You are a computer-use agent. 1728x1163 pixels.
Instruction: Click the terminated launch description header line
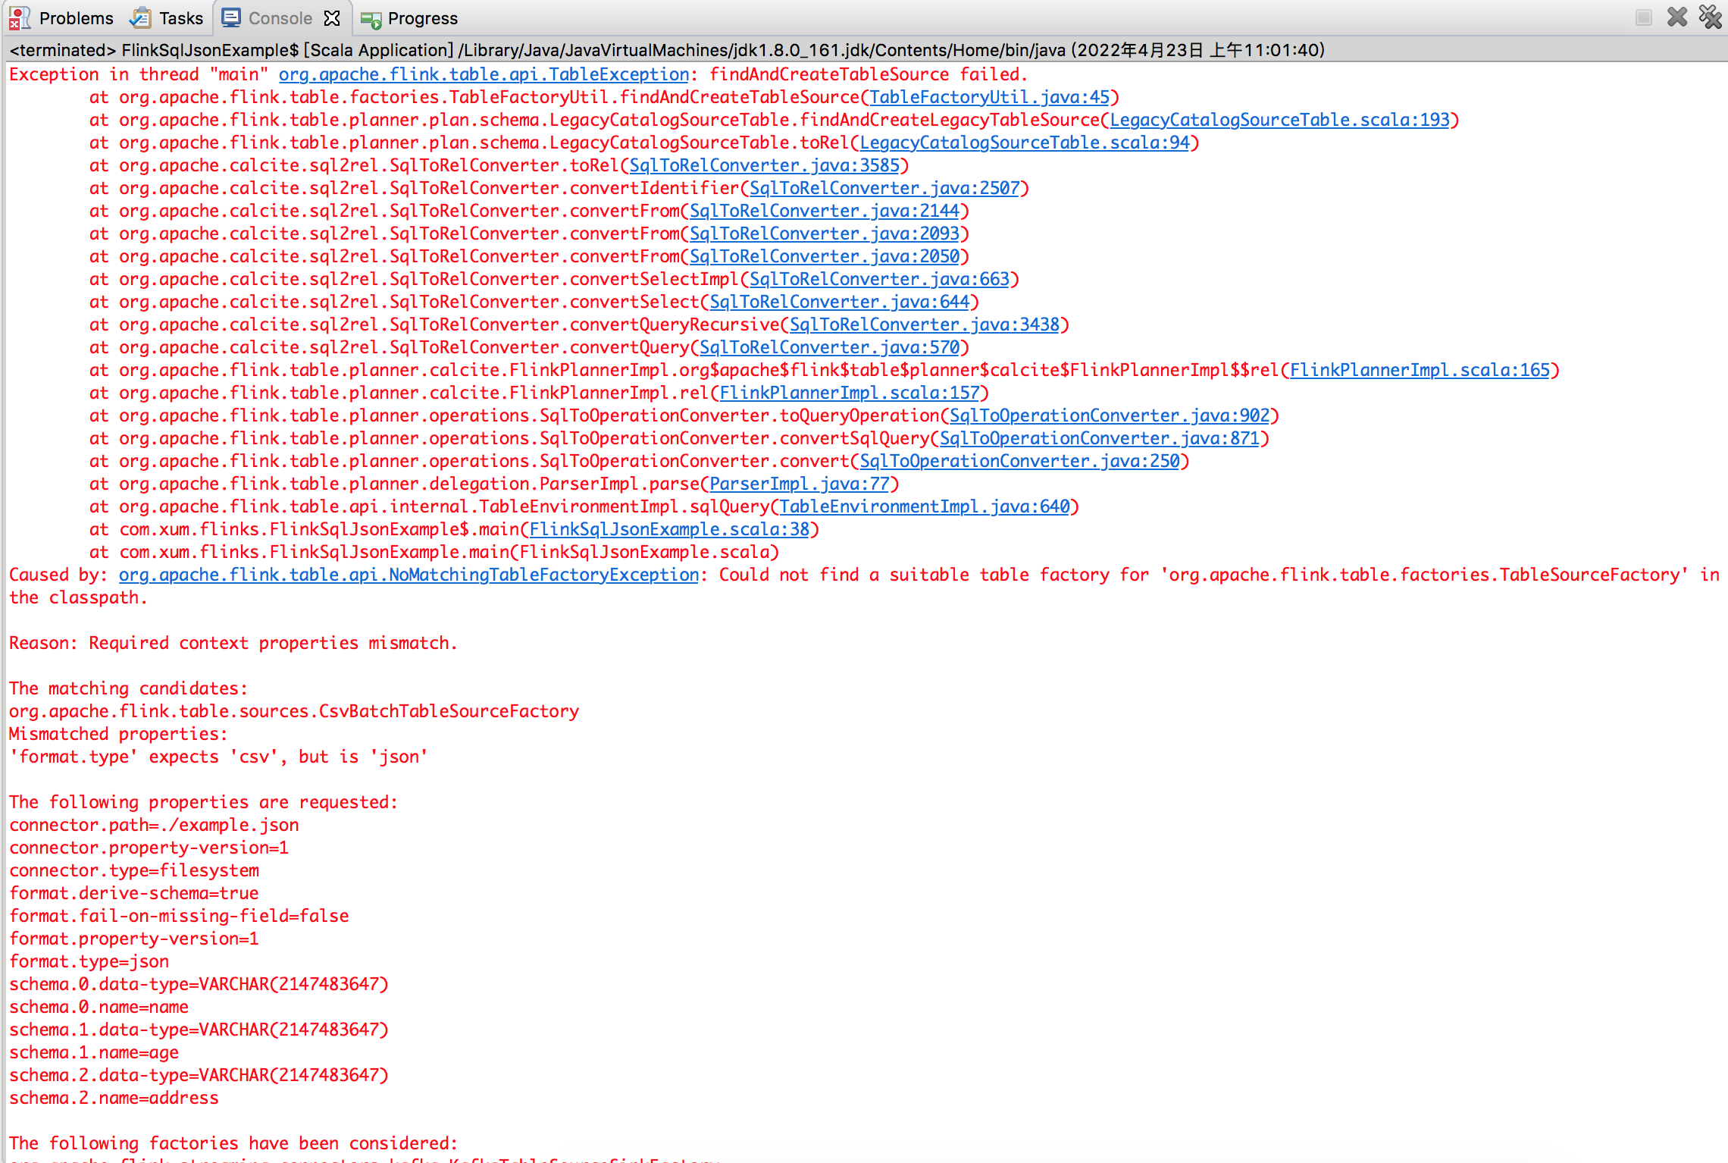[x=667, y=50]
